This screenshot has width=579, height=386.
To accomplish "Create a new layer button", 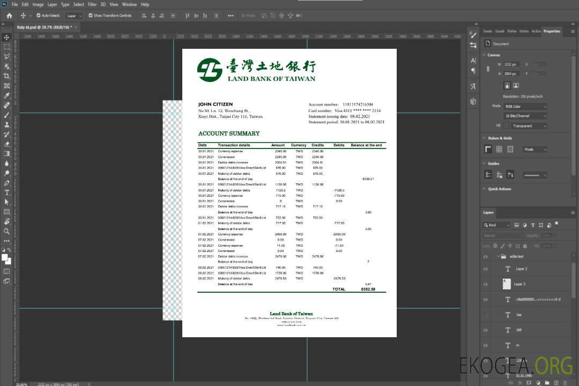I will (x=556, y=383).
